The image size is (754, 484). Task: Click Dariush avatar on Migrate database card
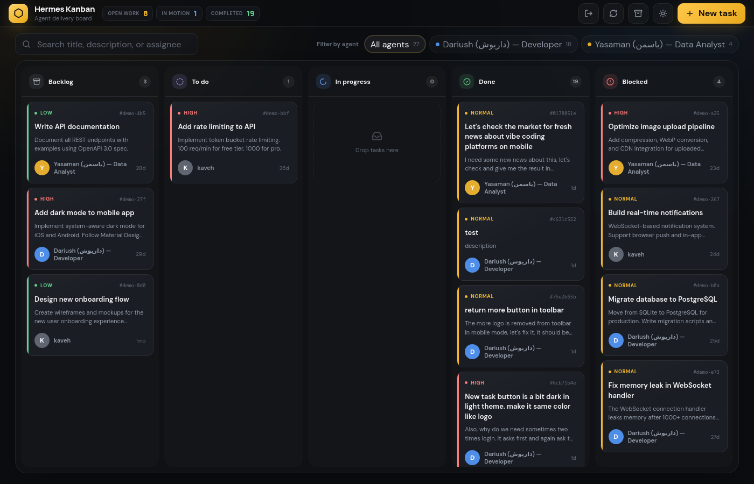(x=616, y=340)
